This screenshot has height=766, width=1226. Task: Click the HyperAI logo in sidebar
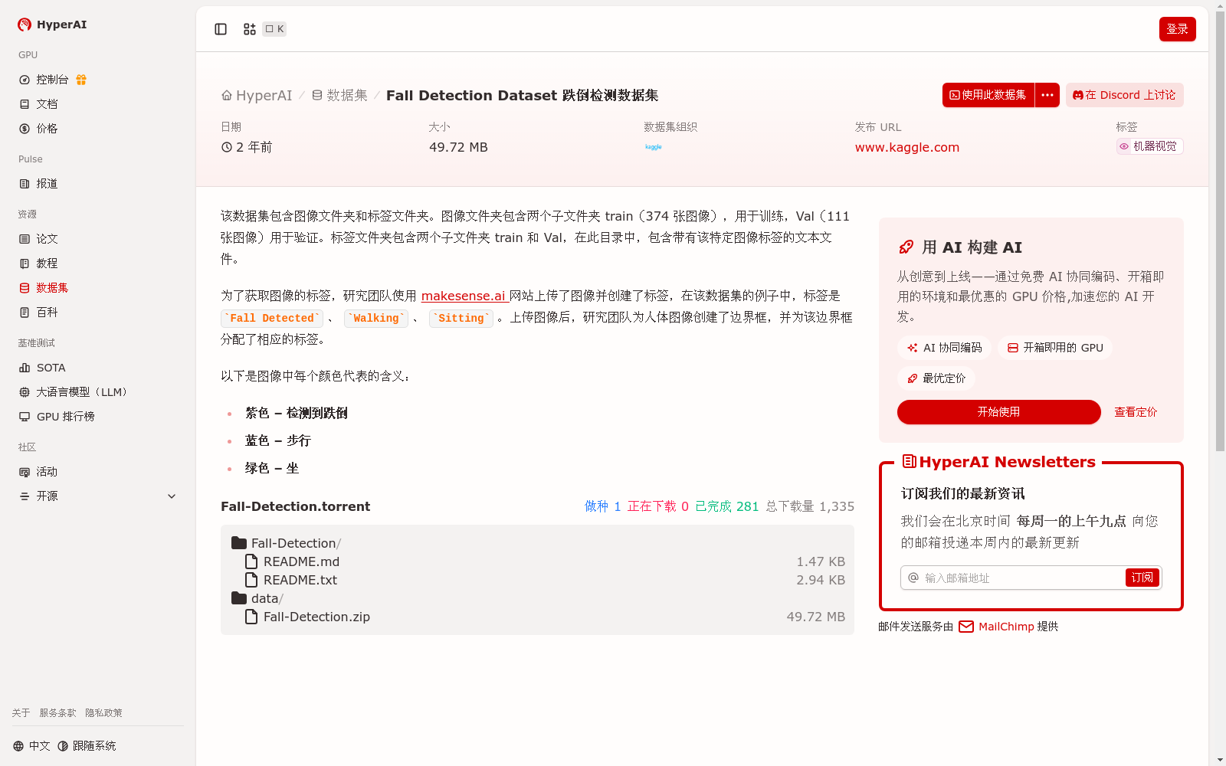click(x=52, y=25)
